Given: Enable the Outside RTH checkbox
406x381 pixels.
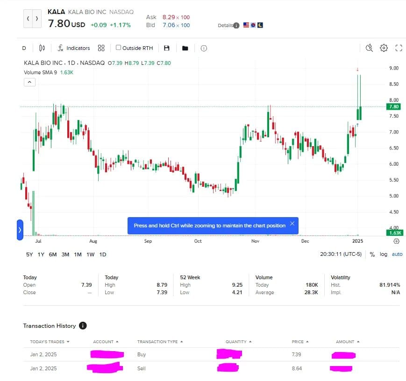Looking at the screenshot, I should point(119,48).
